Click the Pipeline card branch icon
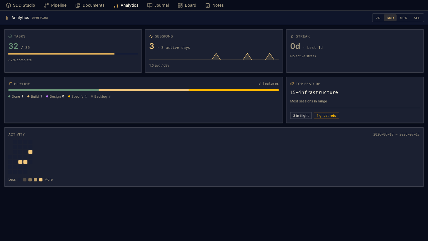The image size is (428, 241). (x=10, y=84)
